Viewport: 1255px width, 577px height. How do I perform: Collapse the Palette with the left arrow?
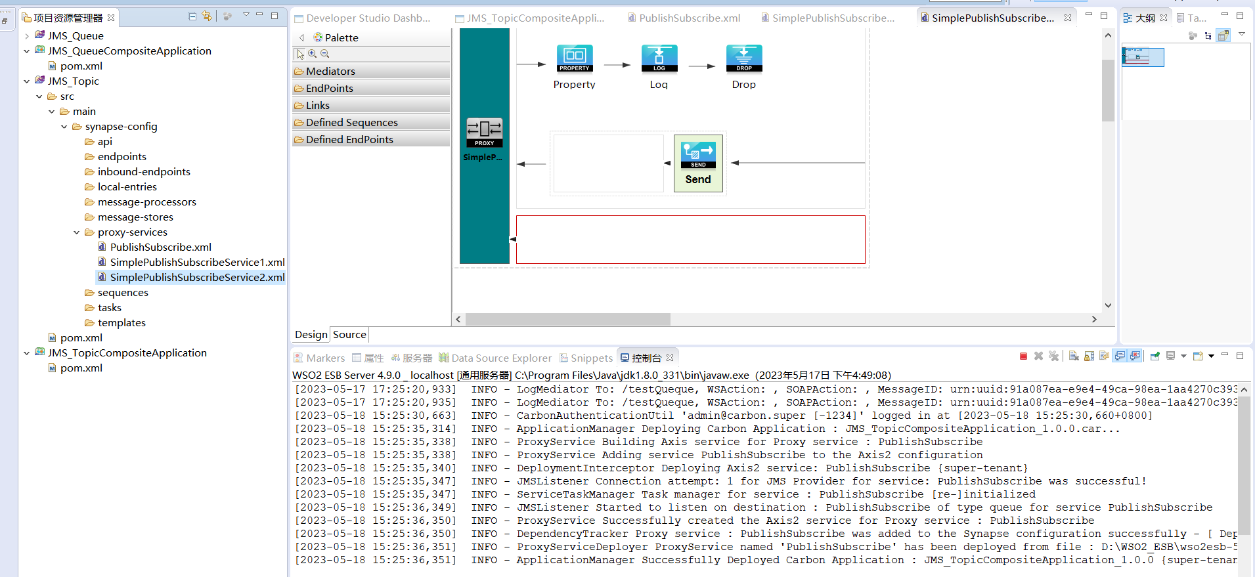click(302, 37)
